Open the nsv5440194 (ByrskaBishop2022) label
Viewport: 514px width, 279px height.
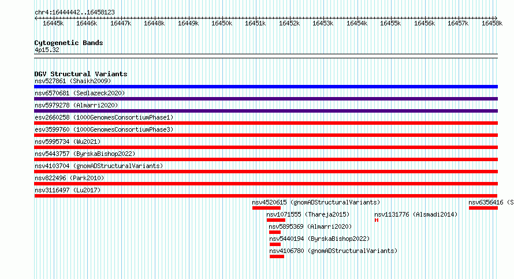pyautogui.click(x=319, y=239)
